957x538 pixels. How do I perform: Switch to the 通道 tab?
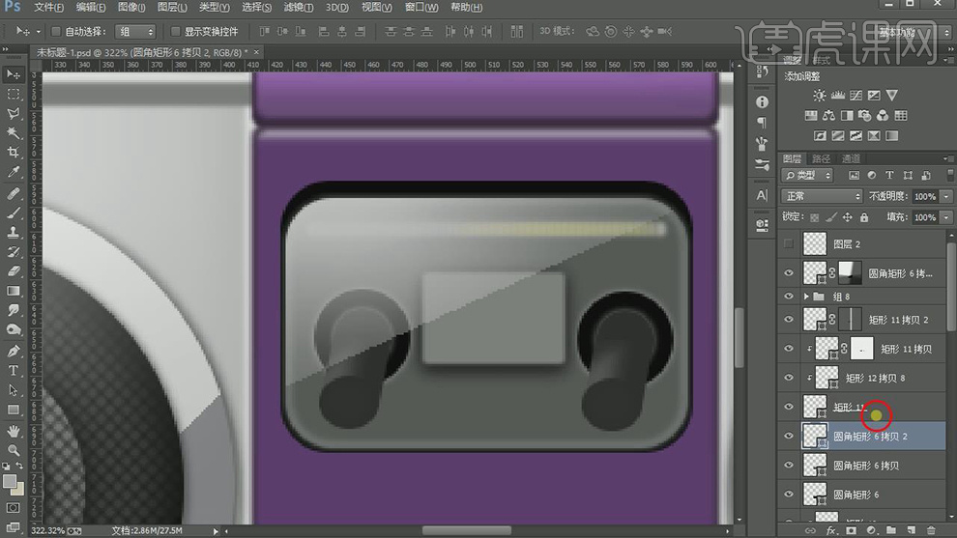(x=851, y=158)
